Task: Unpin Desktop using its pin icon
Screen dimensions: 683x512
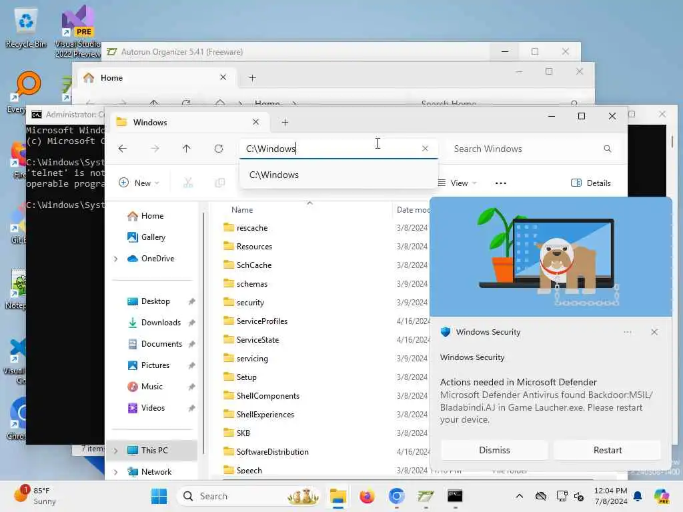Action: click(191, 301)
